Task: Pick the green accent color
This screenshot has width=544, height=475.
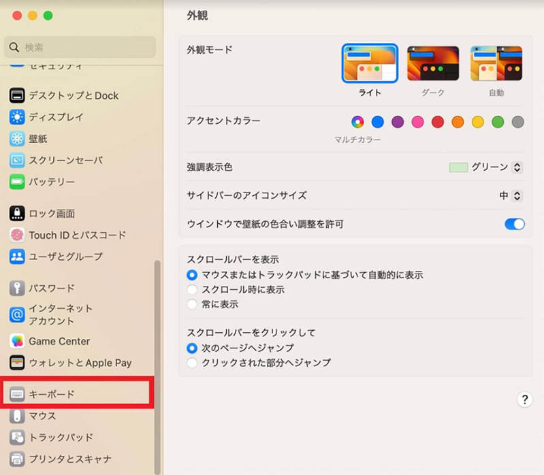Action: 498,122
